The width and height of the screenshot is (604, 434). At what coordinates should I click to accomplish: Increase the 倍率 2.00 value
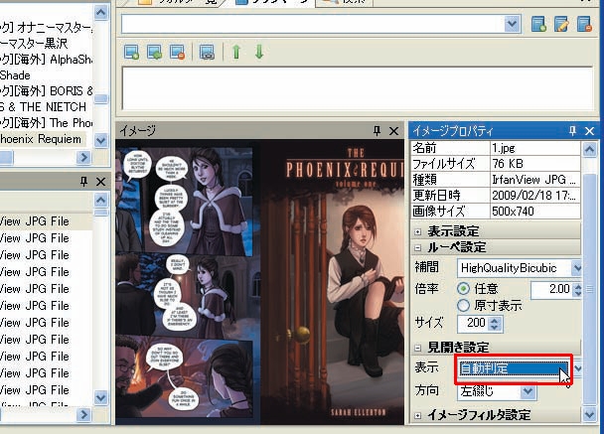tap(577, 286)
